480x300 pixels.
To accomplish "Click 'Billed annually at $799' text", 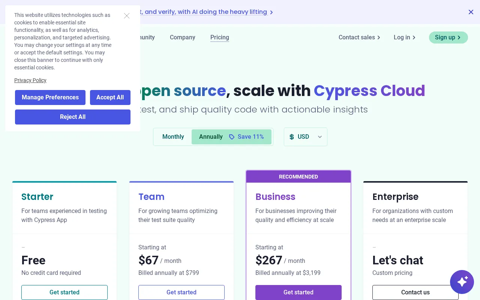I will coord(169,273).
